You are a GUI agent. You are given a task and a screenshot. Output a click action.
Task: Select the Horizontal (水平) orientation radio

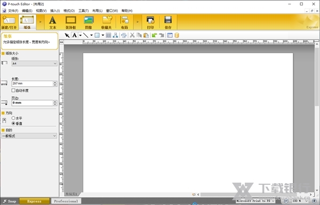[x=13, y=118]
